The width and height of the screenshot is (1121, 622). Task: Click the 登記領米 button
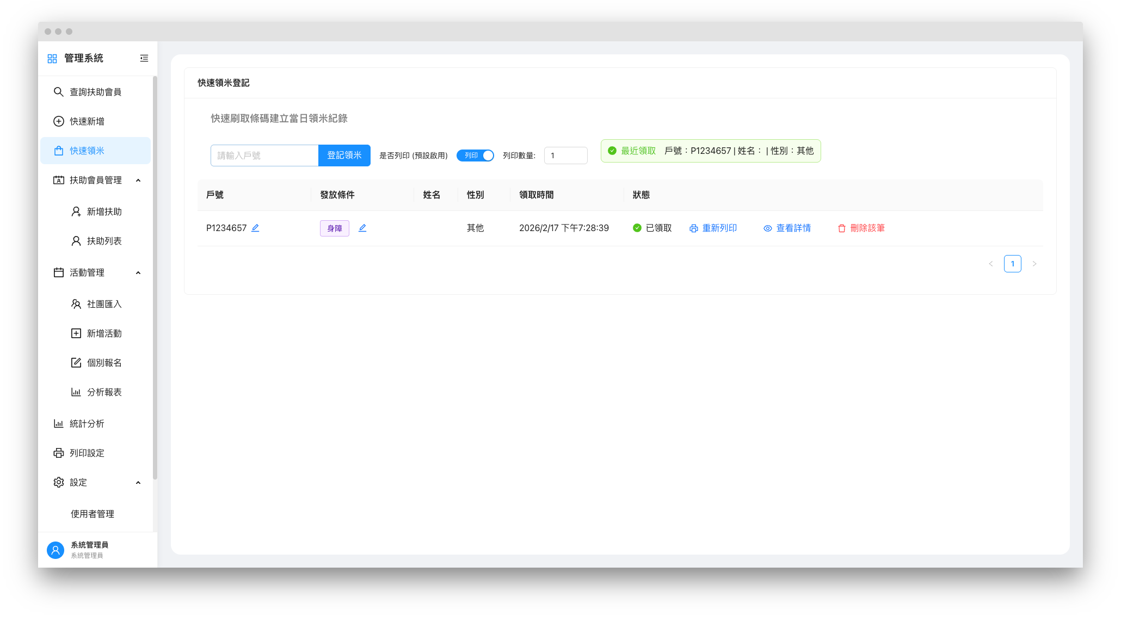click(344, 155)
